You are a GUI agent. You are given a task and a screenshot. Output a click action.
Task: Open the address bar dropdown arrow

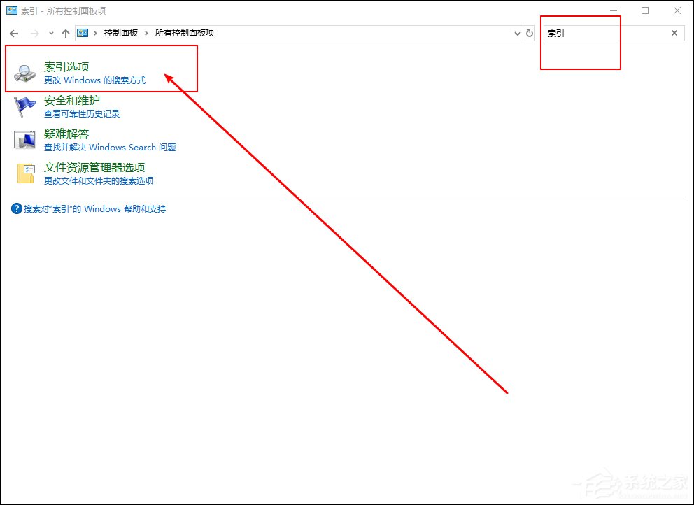(517, 32)
